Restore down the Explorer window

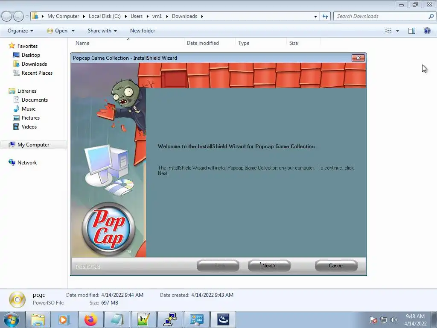click(x=415, y=4)
